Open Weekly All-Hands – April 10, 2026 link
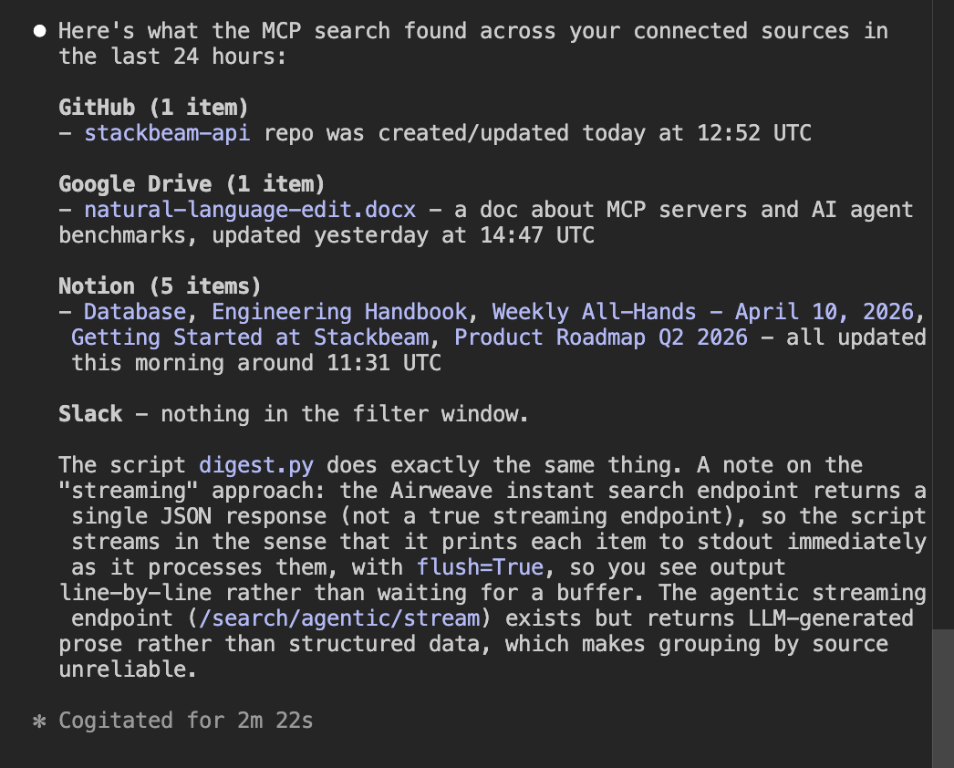Screen dimensions: 954x768 (x=702, y=312)
